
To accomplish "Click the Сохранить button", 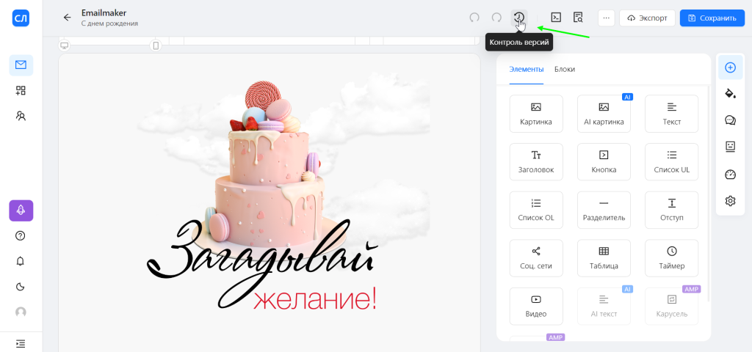I will coord(712,18).
